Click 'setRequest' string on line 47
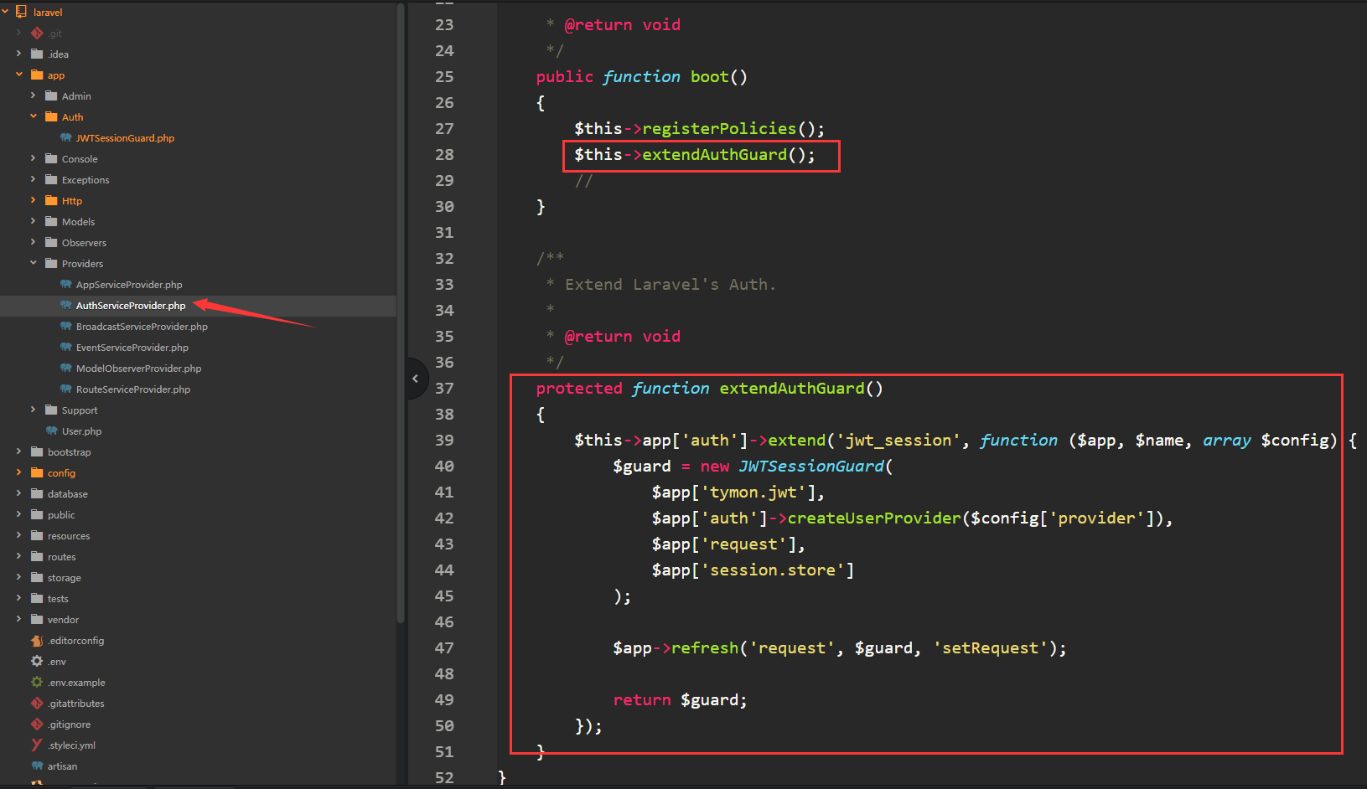The height and width of the screenshot is (789, 1367). tap(991, 647)
